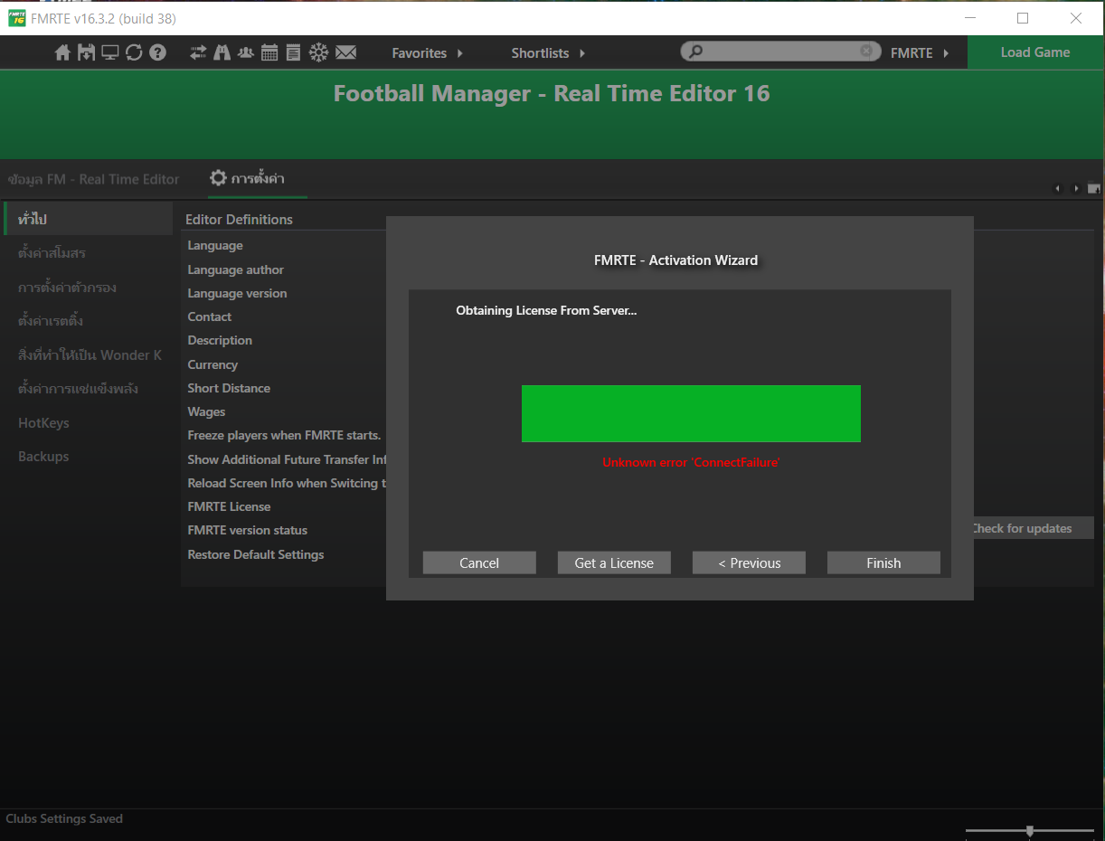Open the monitor display icon
Image resolution: width=1105 pixels, height=841 pixels.
[110, 53]
